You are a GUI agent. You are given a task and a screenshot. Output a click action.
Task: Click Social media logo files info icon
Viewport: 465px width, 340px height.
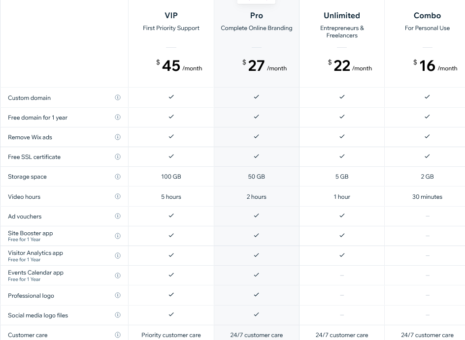118,315
